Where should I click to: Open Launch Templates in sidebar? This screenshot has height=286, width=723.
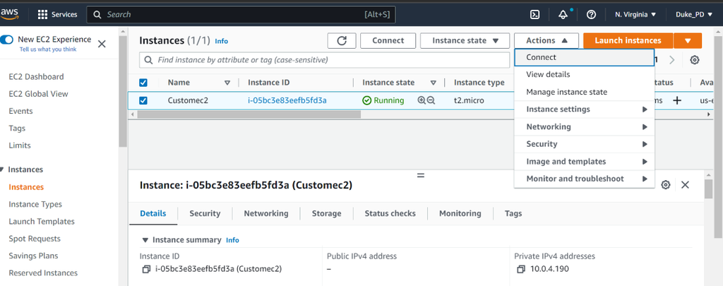[x=42, y=222]
